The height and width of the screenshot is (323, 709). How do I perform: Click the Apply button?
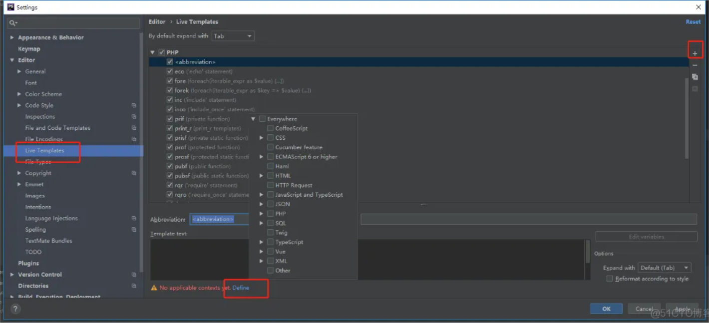(682, 309)
